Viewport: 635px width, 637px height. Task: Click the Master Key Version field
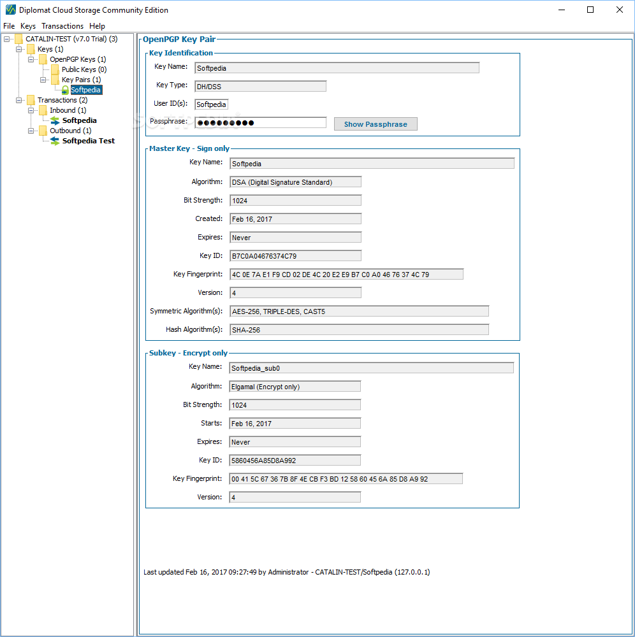pyautogui.click(x=296, y=292)
